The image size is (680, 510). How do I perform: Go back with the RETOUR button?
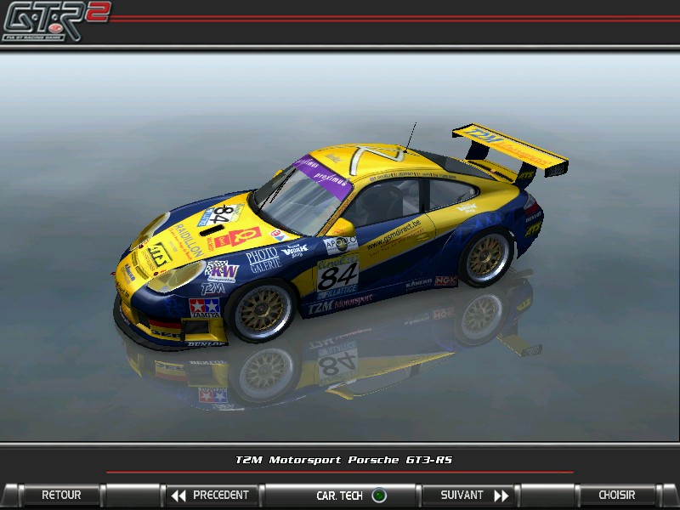(x=61, y=495)
